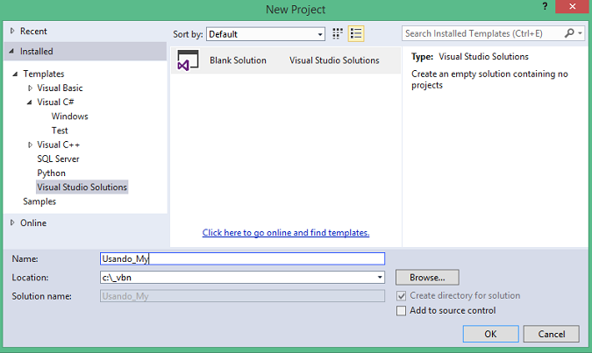
Task: Click OK to create the solution
Action: coord(491,334)
